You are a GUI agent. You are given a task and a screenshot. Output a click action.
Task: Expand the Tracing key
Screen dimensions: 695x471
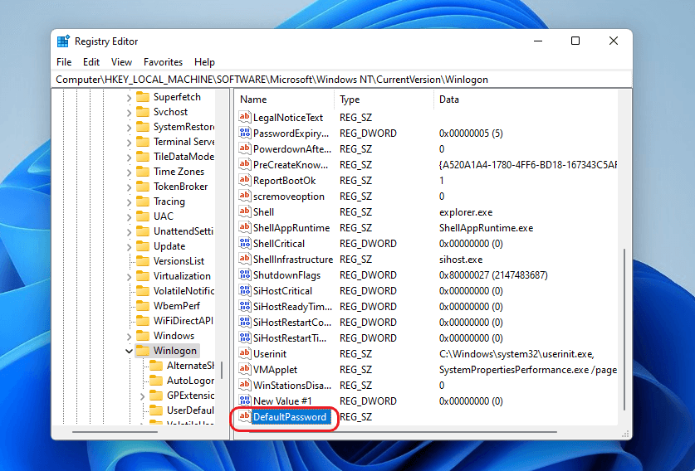point(129,202)
